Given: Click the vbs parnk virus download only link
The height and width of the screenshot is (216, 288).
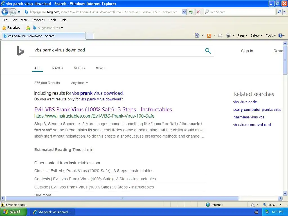Looking at the screenshot, I should [101, 99].
